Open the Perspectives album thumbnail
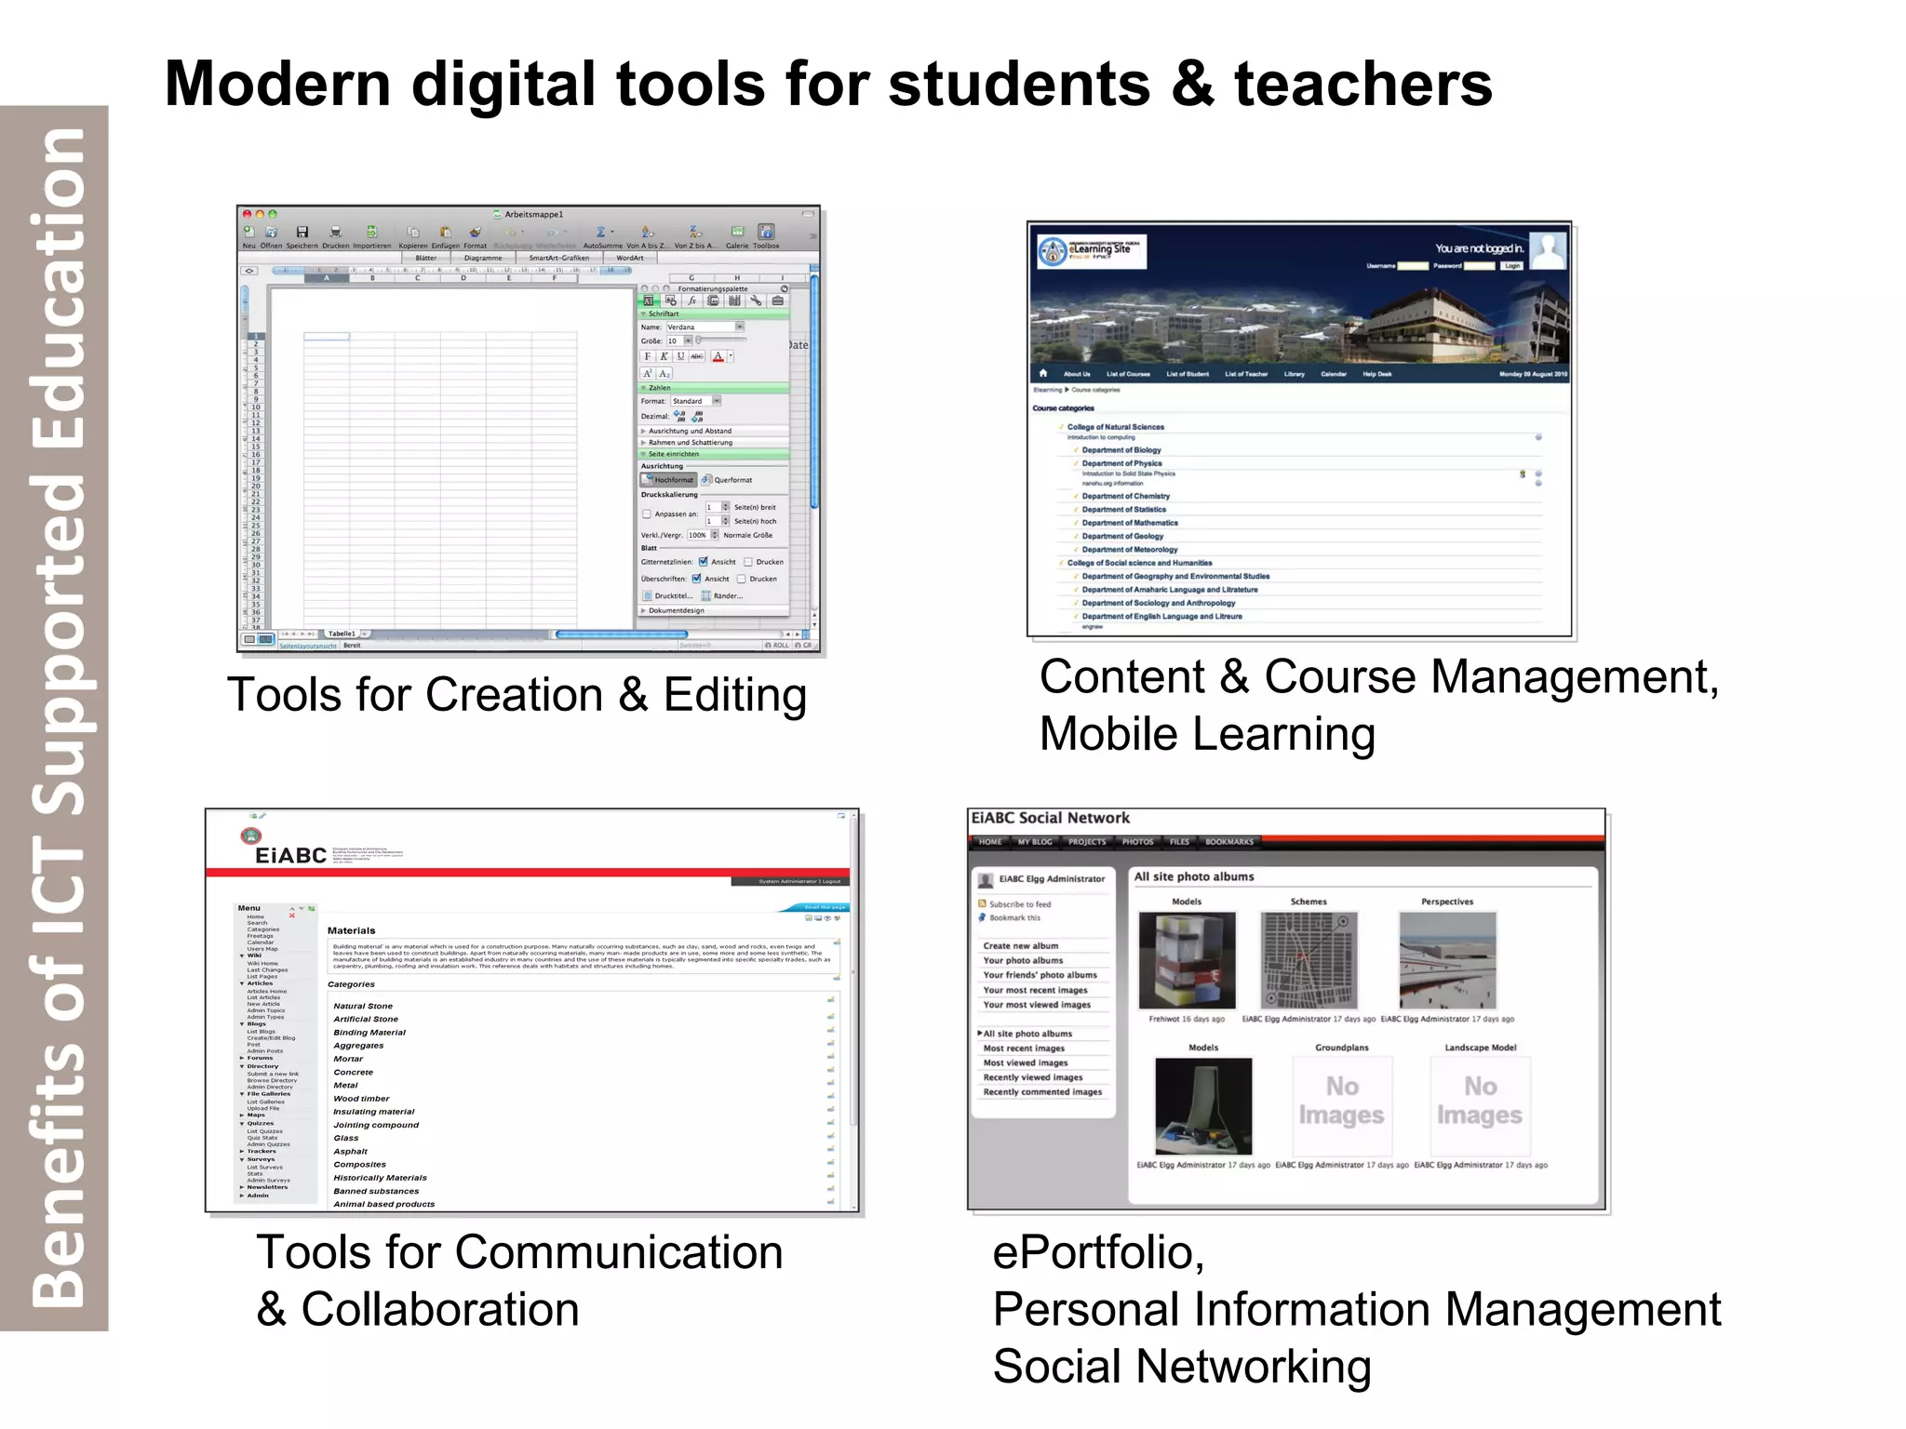1906x1429 pixels. coord(1447,960)
